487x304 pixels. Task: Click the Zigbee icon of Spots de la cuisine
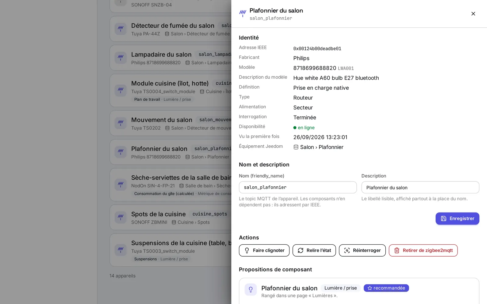click(121, 217)
